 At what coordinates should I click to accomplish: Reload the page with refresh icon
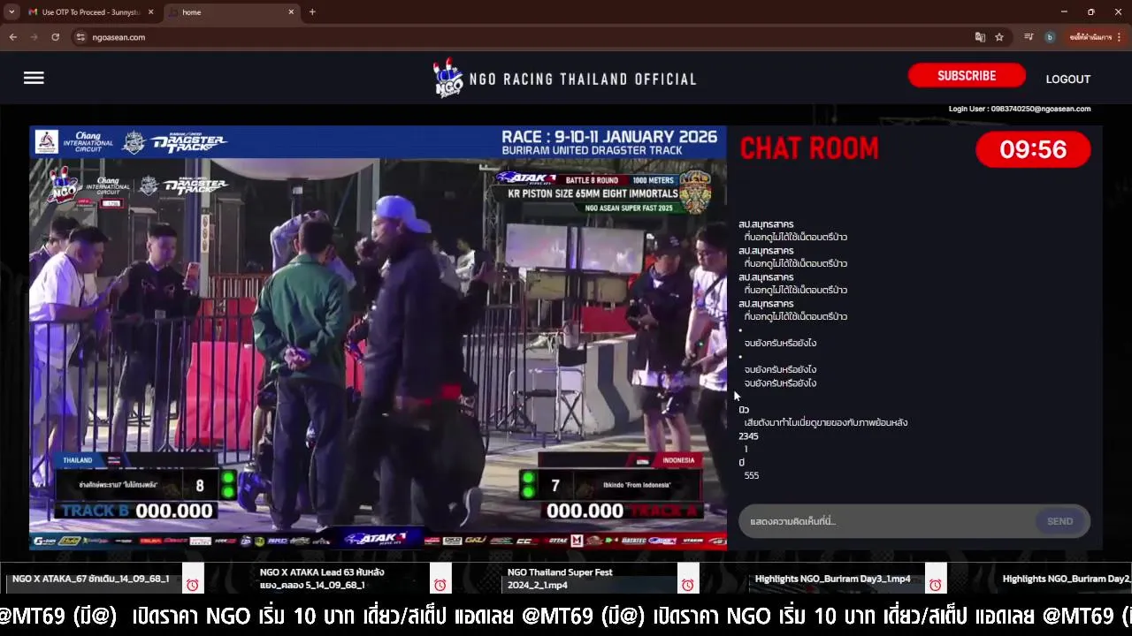[x=55, y=37]
